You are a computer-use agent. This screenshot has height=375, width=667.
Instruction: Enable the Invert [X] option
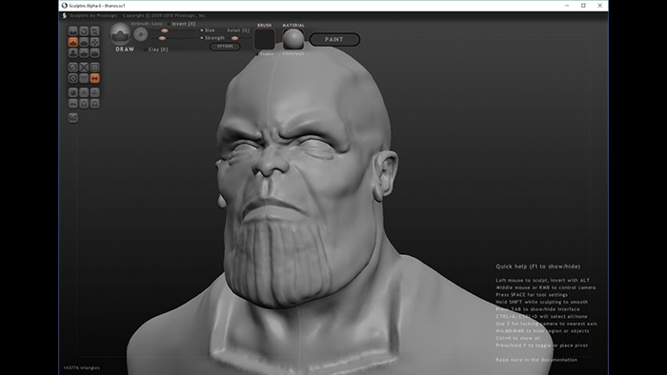(x=182, y=24)
